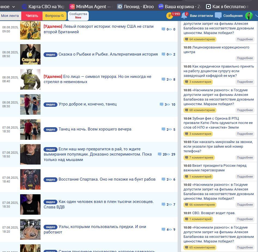The height and width of the screenshot is (252, 258).
Task: Open the Вопросы search tab
Action: click(x=54, y=16)
